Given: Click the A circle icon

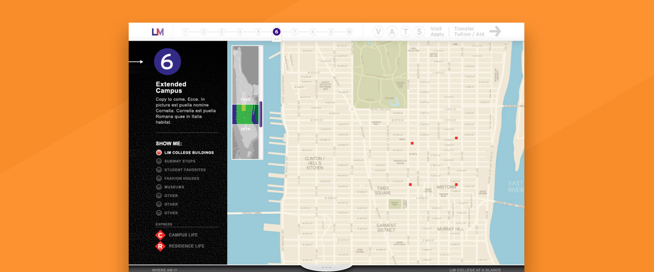Looking at the screenshot, I should (x=392, y=32).
